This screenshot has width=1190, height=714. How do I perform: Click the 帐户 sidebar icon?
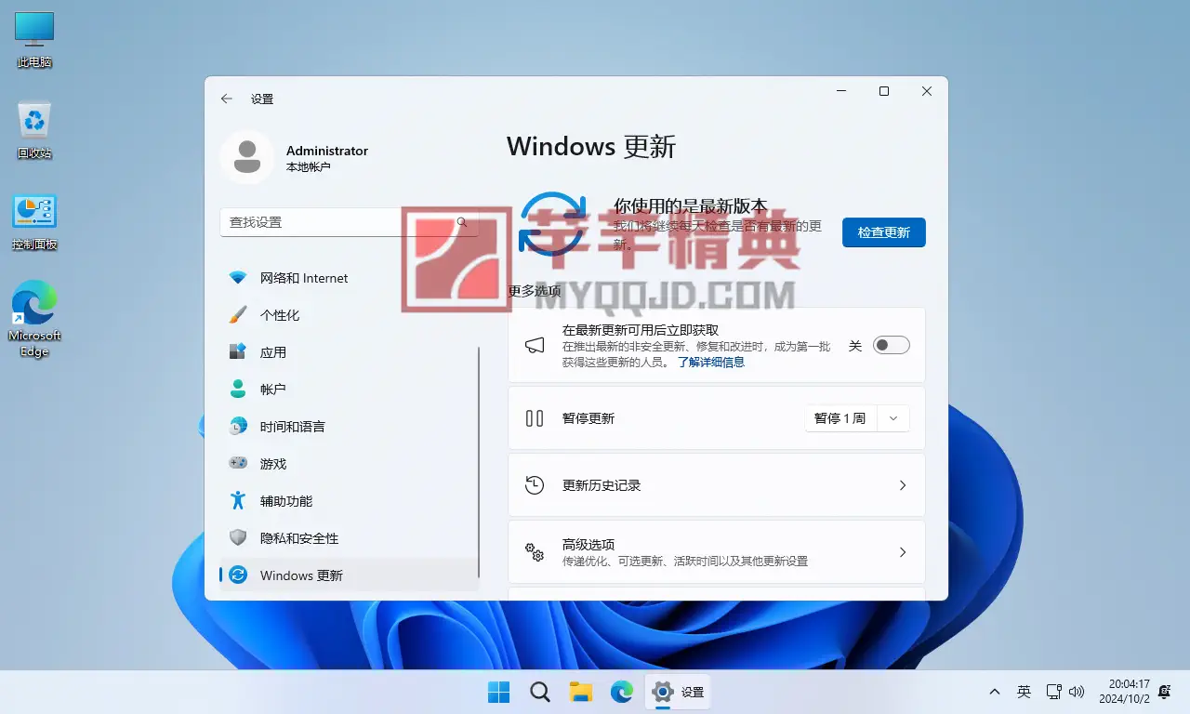pos(238,390)
